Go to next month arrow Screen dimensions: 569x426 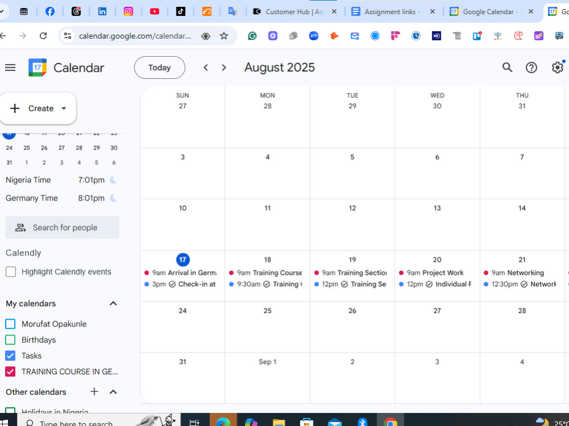(224, 68)
